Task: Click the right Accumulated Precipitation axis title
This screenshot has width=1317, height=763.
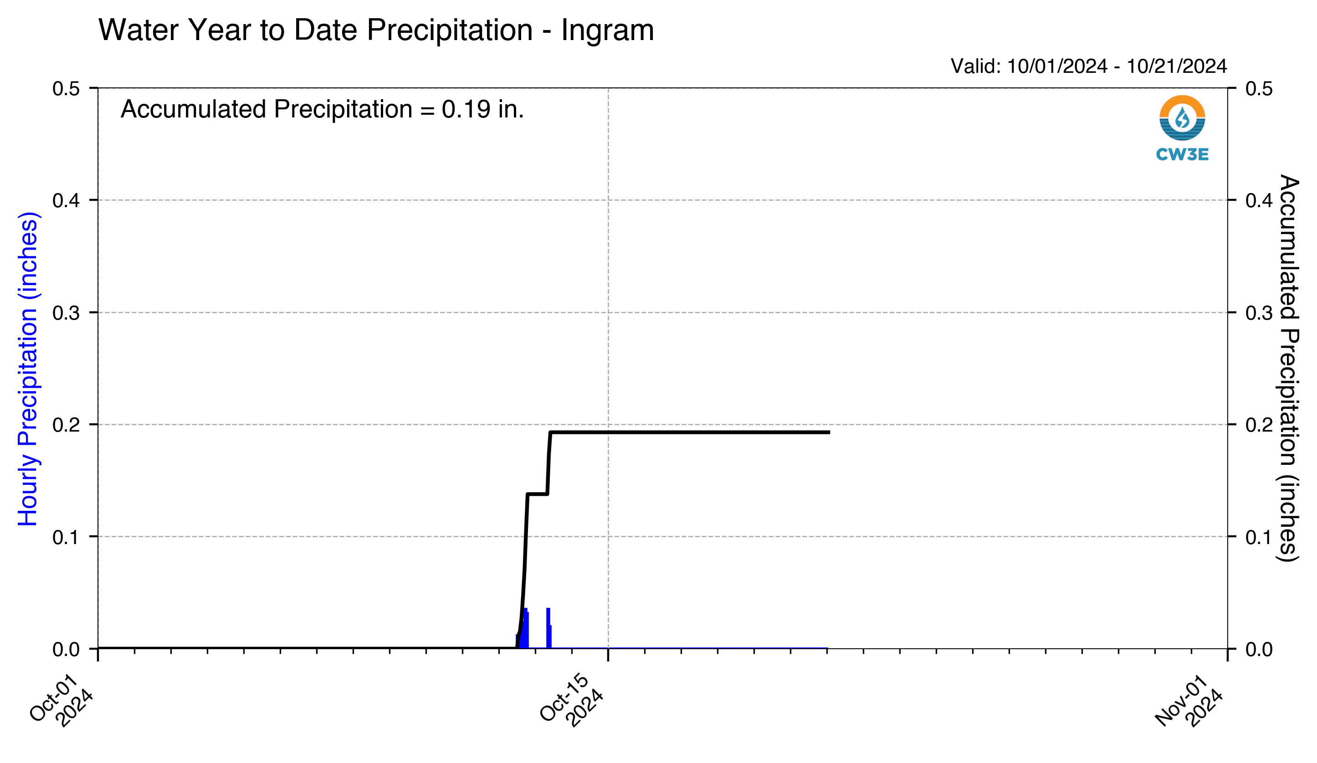Action: coord(1289,368)
